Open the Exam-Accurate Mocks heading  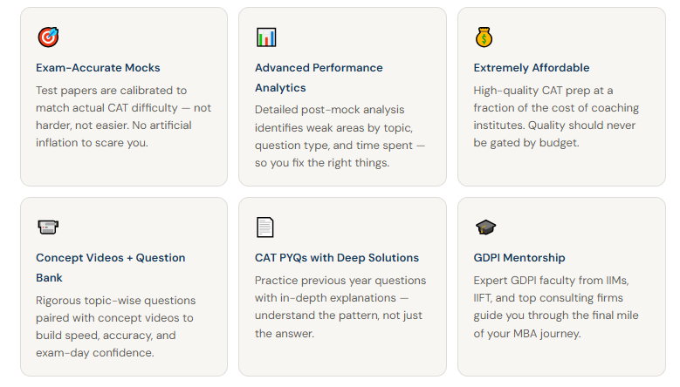[98, 68]
